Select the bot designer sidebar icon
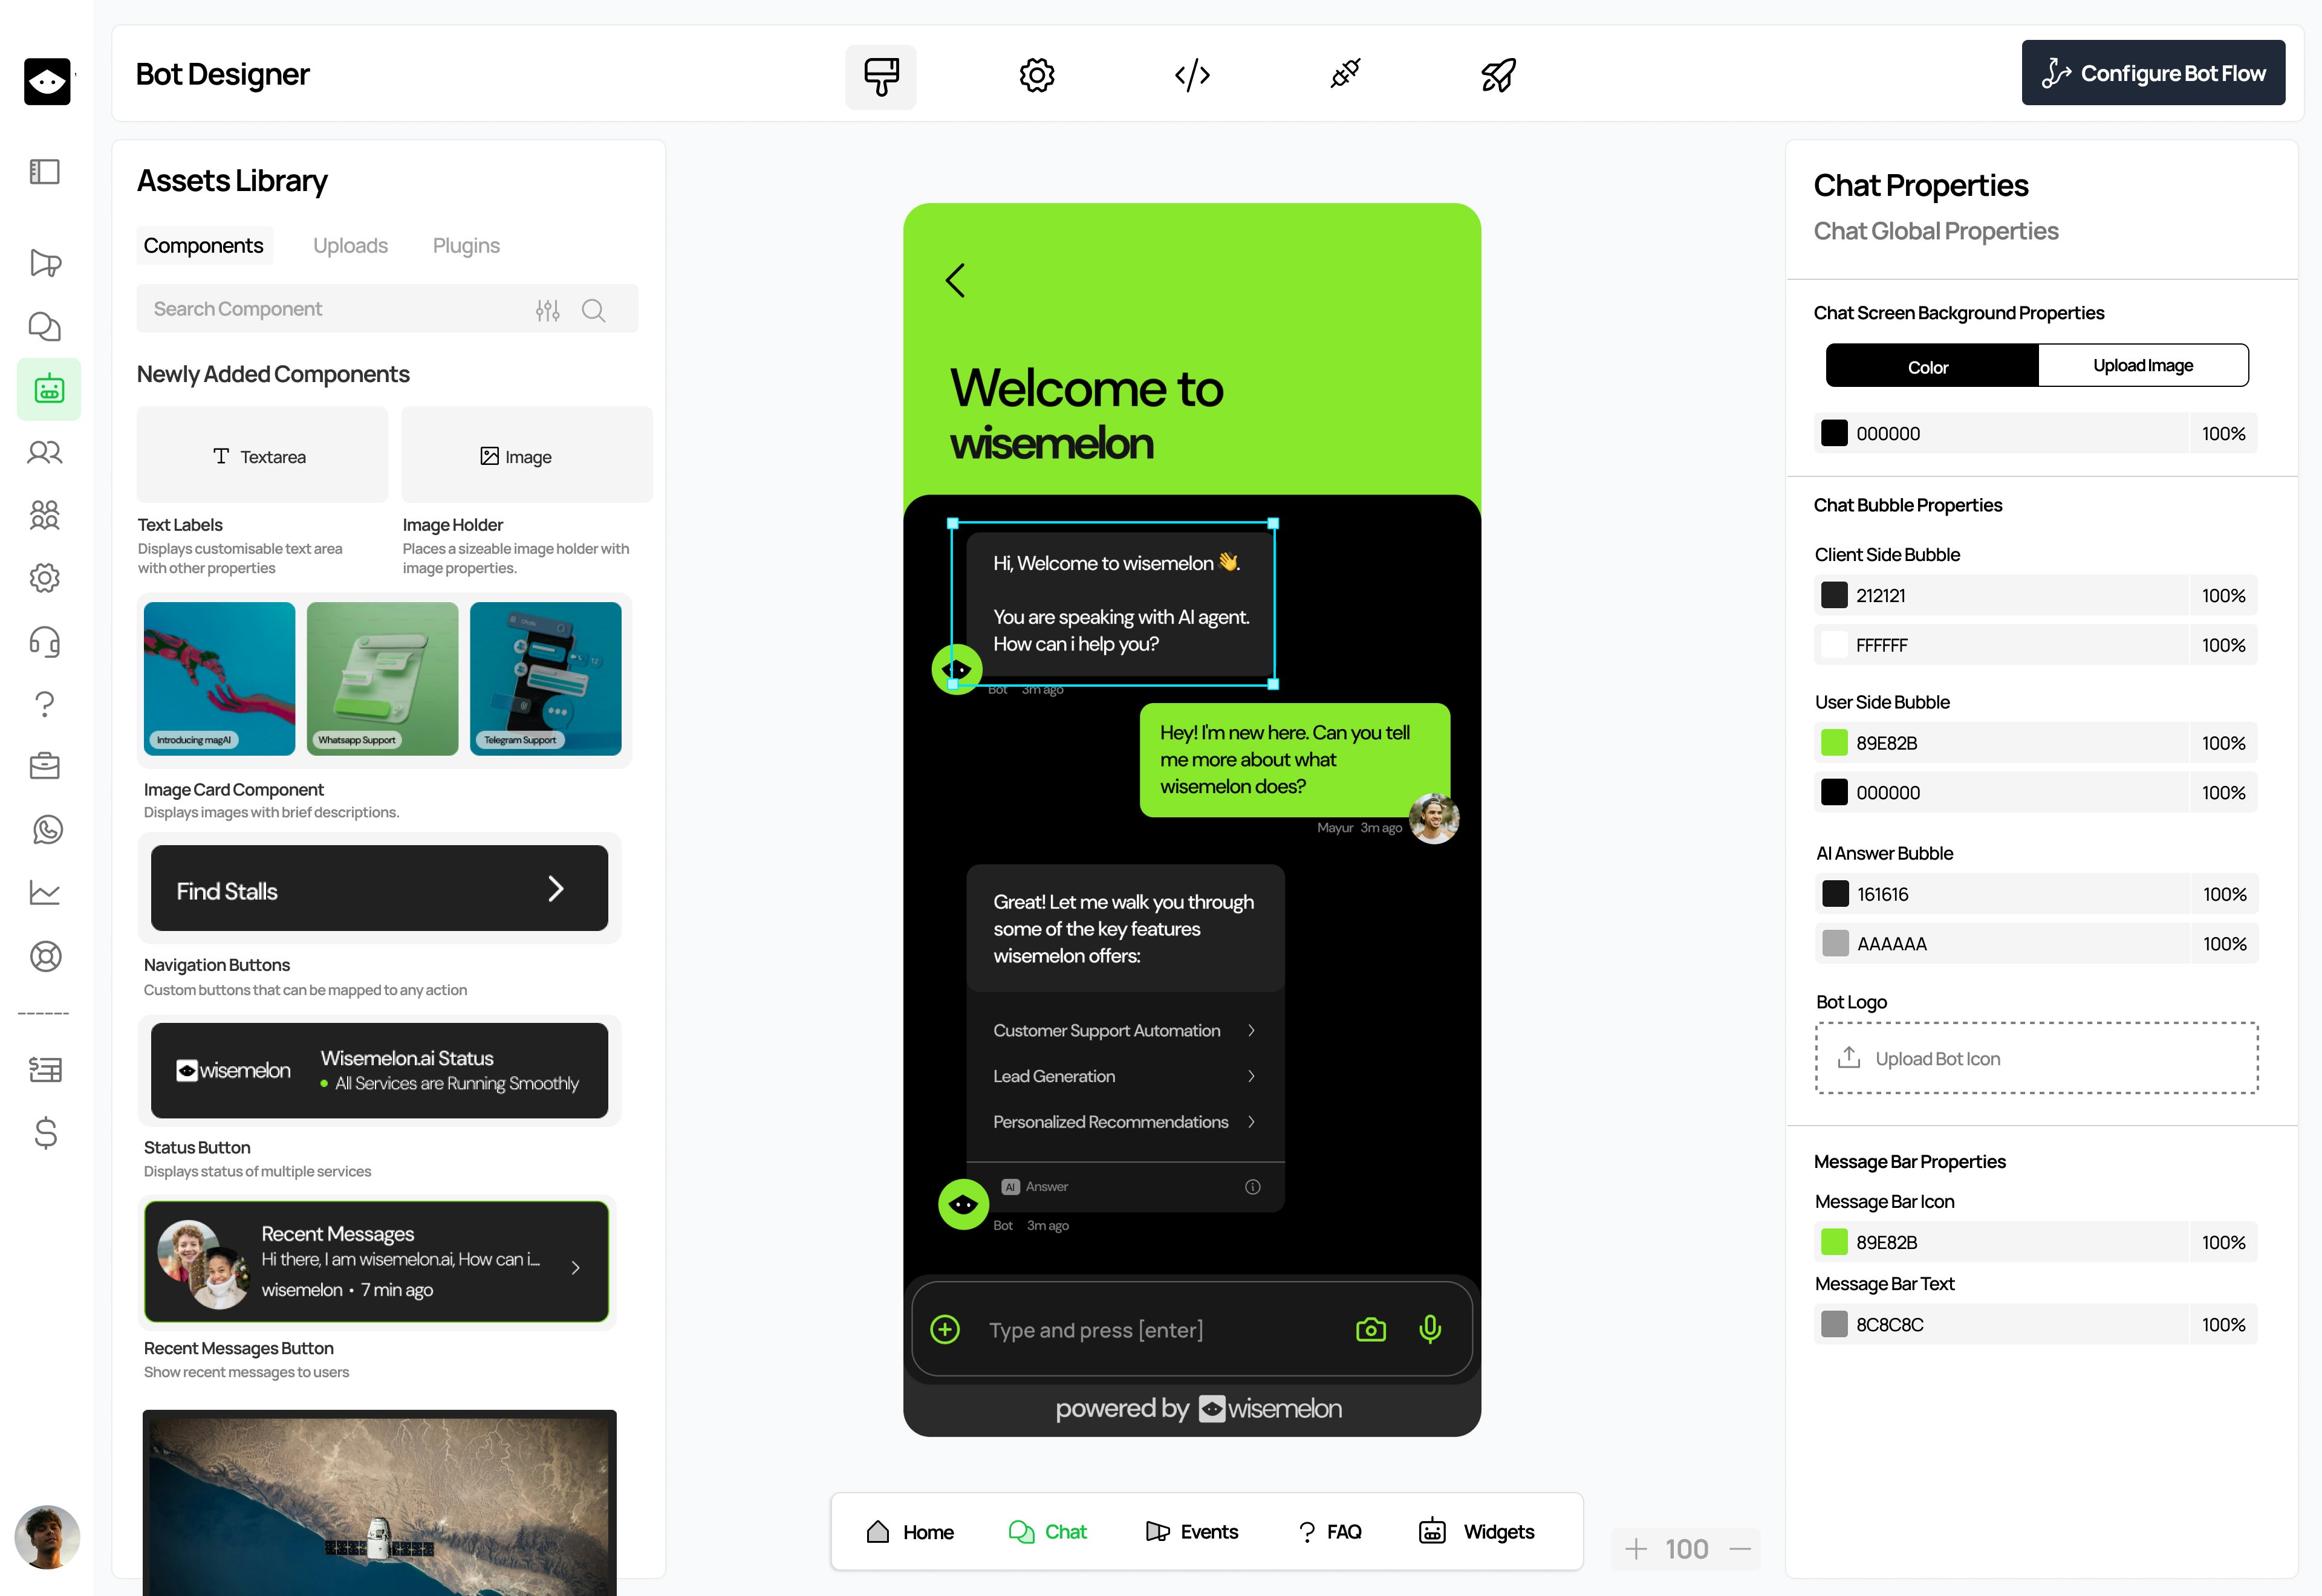Viewport: 2322px width, 1596px height. click(x=49, y=389)
